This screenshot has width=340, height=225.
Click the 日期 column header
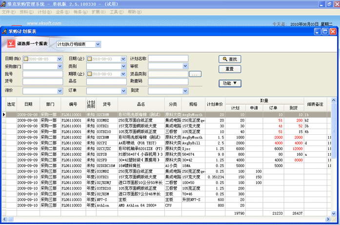point(28,104)
